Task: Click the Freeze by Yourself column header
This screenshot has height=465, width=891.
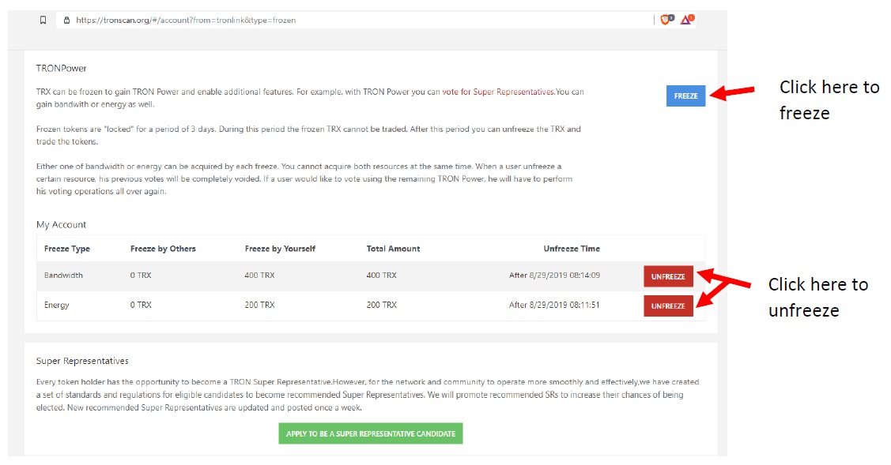Action: click(x=280, y=249)
